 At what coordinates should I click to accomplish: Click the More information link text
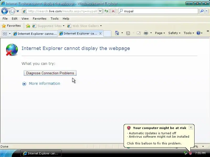44,83
